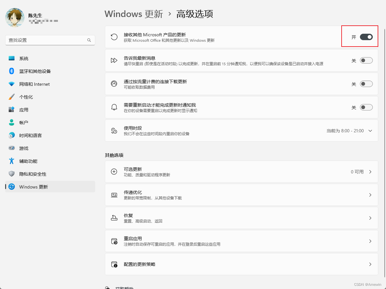
Task: Click the 网络和 Internet sidebar icon
Action: point(12,84)
